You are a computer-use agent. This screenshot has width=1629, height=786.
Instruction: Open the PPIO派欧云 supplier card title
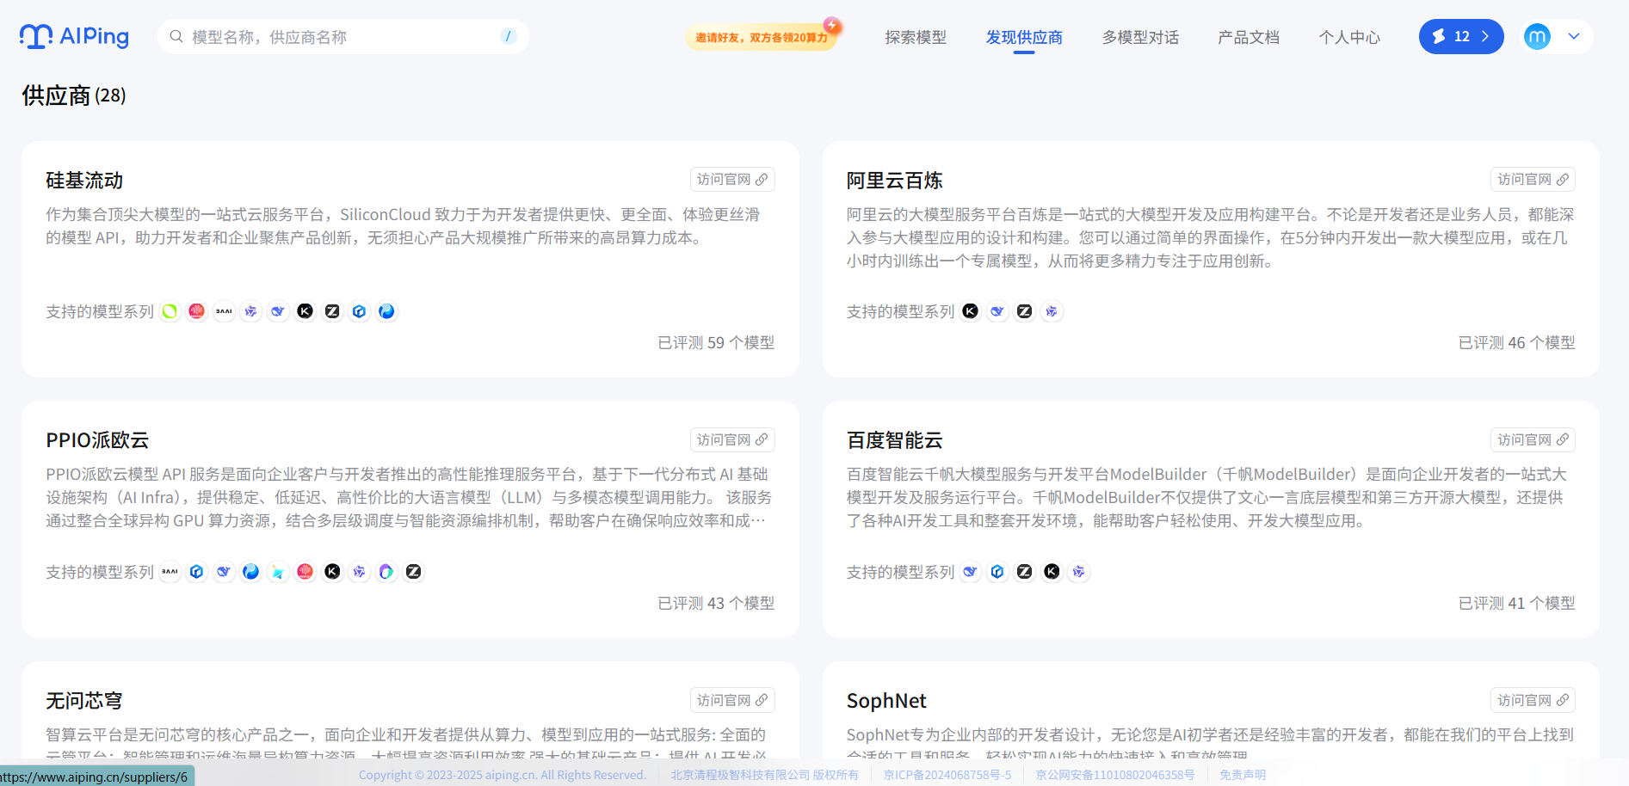click(97, 440)
